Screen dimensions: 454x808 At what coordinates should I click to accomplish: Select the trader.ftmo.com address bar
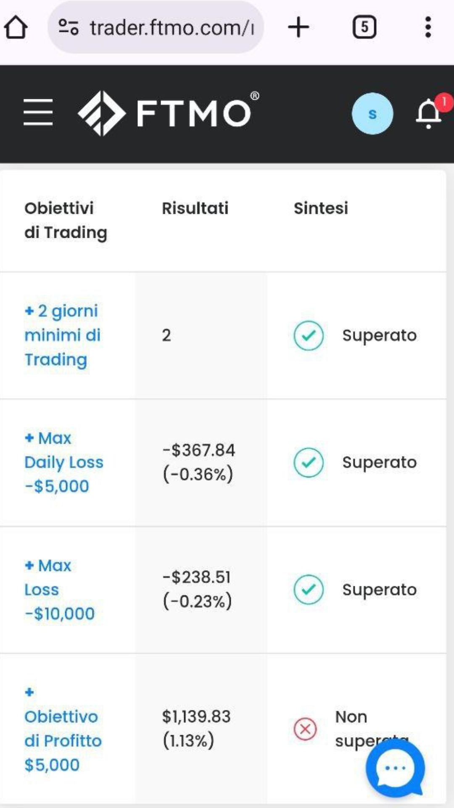(x=156, y=27)
